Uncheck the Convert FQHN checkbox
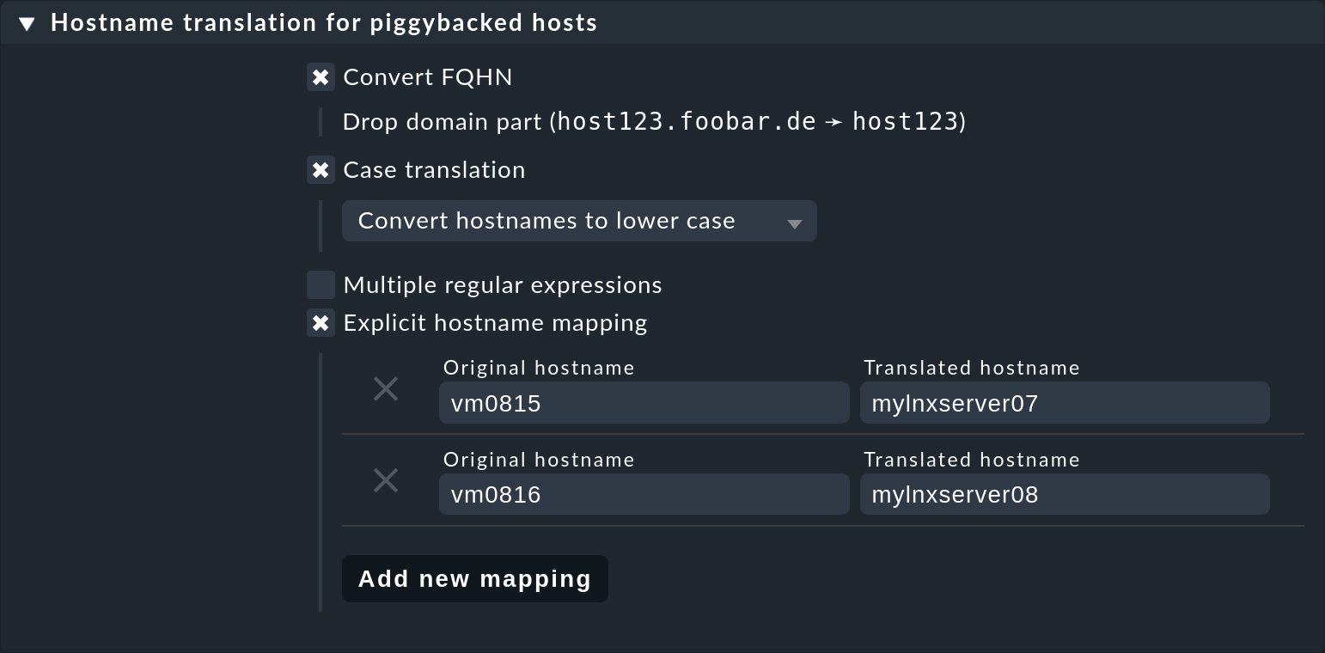Image resolution: width=1325 pixels, height=653 pixels. click(x=321, y=77)
